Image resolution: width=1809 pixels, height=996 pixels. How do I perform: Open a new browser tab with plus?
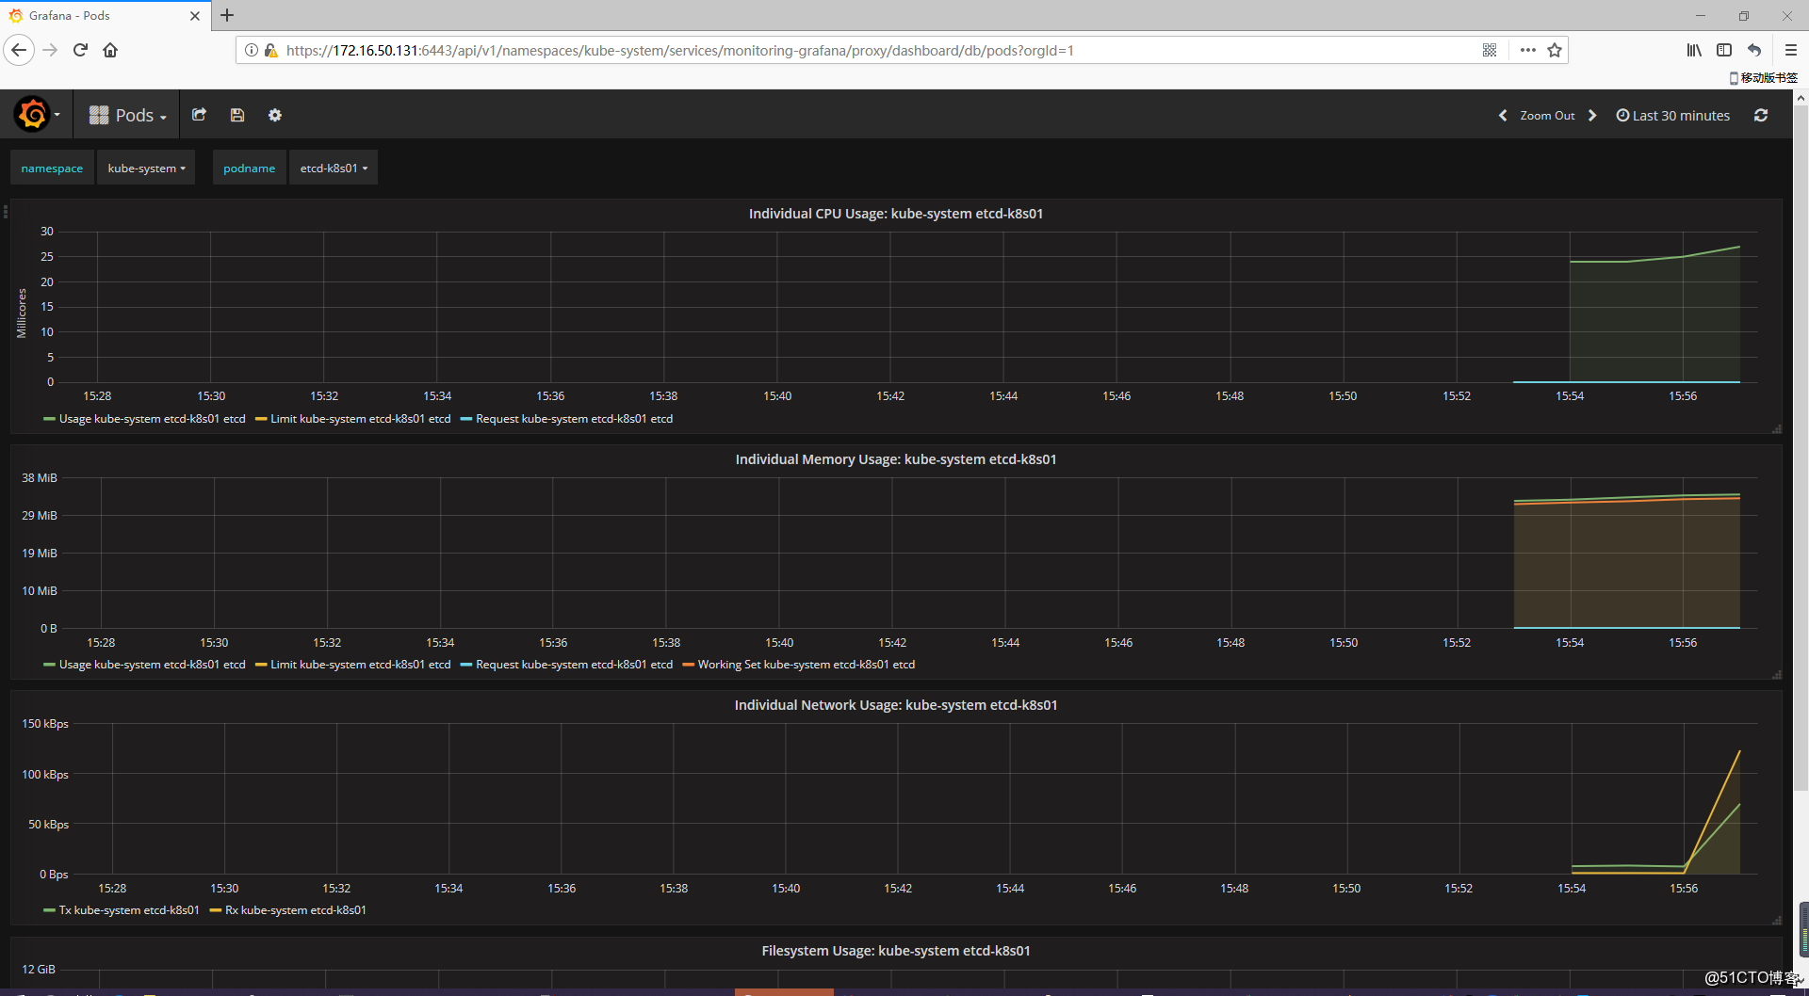point(227,15)
